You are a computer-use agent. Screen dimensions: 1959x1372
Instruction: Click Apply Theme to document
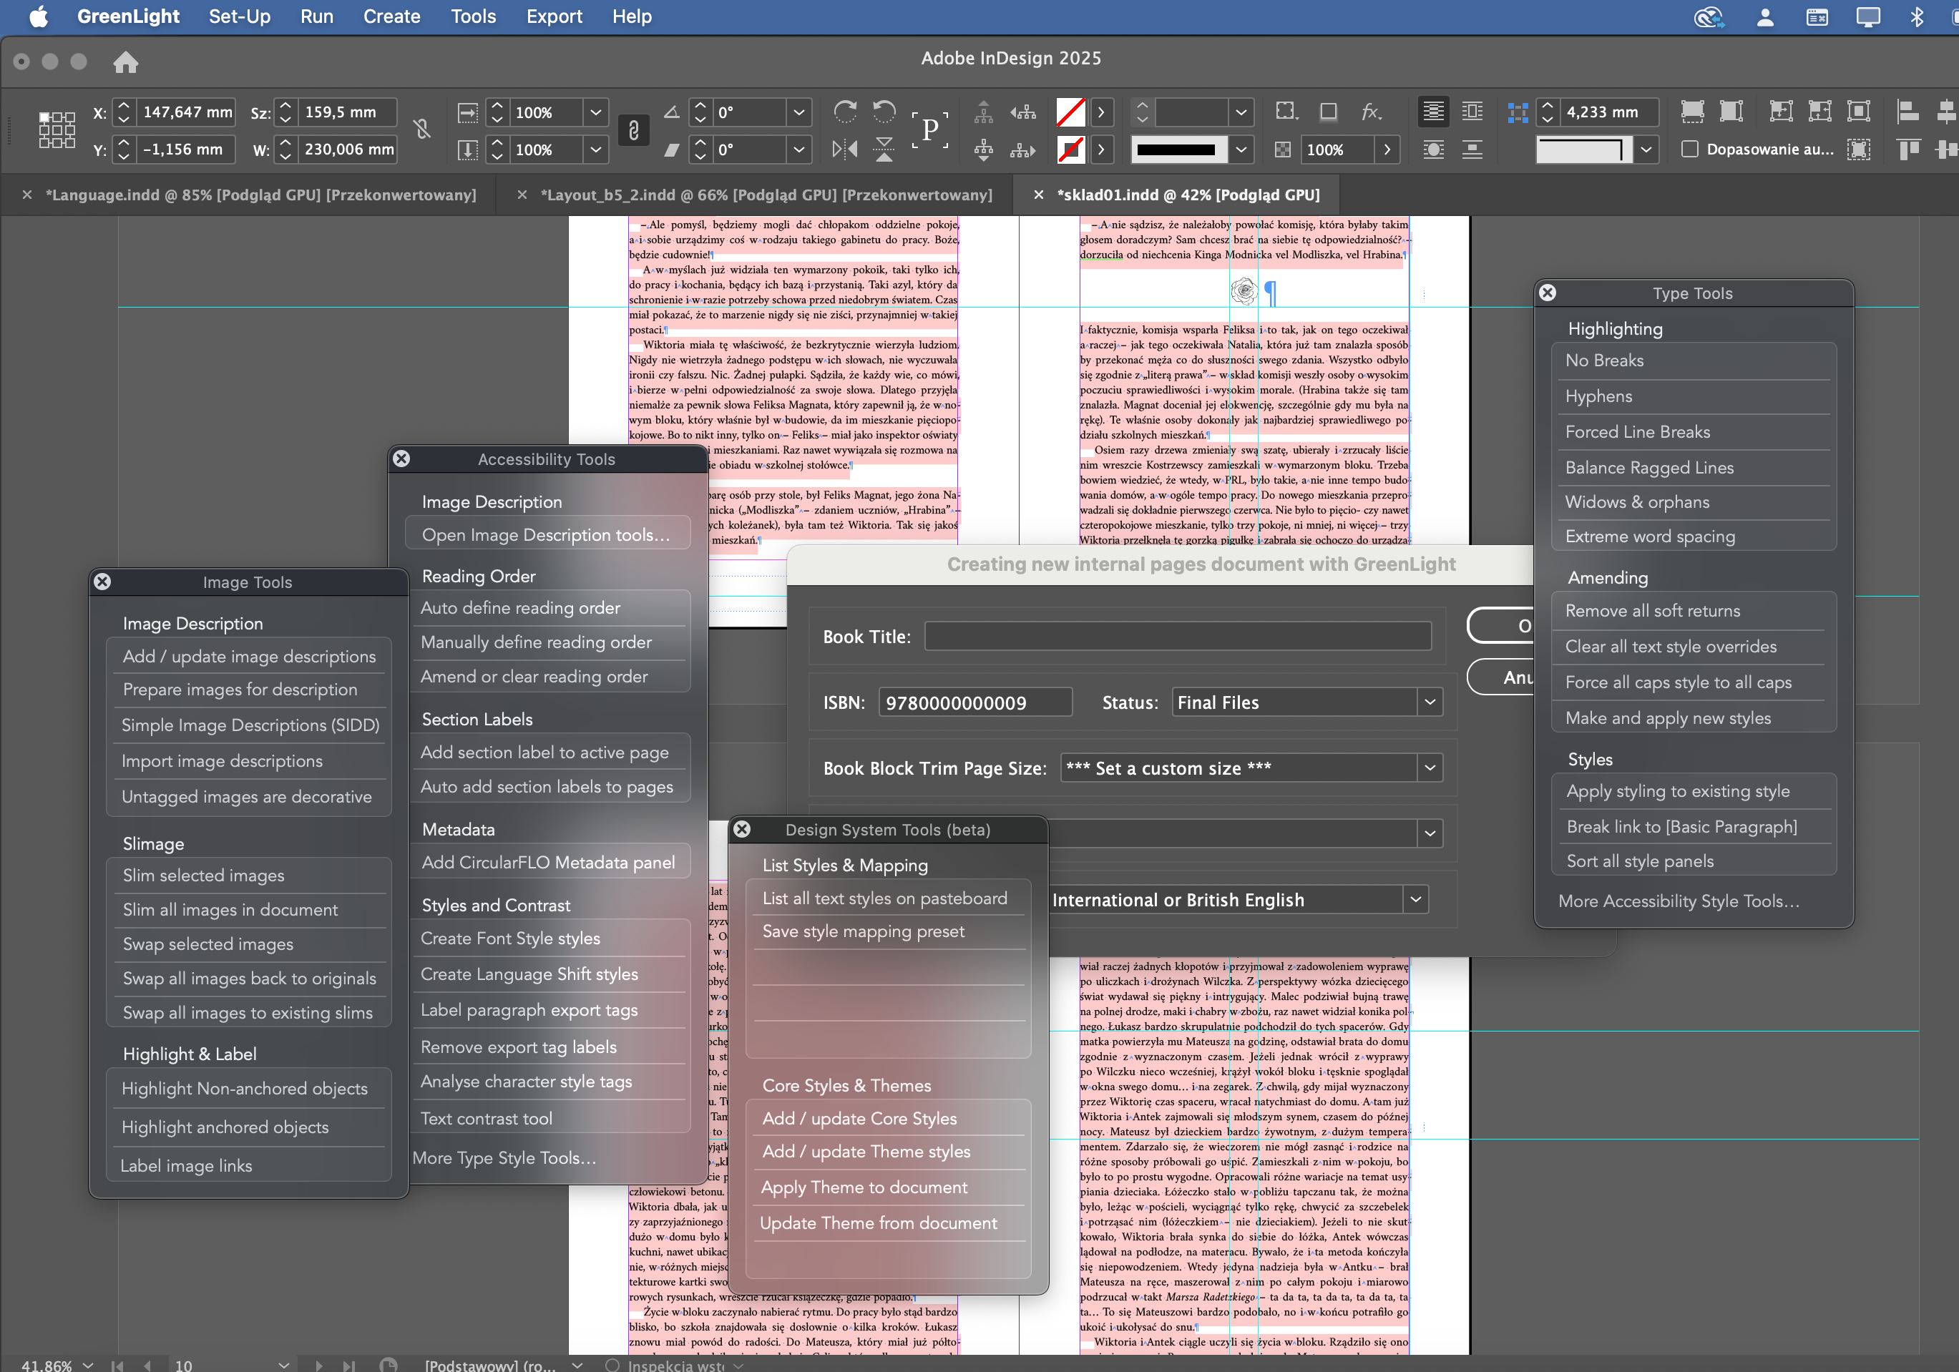[864, 1187]
